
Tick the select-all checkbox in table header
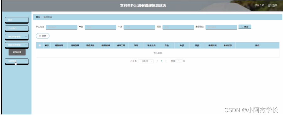pos(40,45)
